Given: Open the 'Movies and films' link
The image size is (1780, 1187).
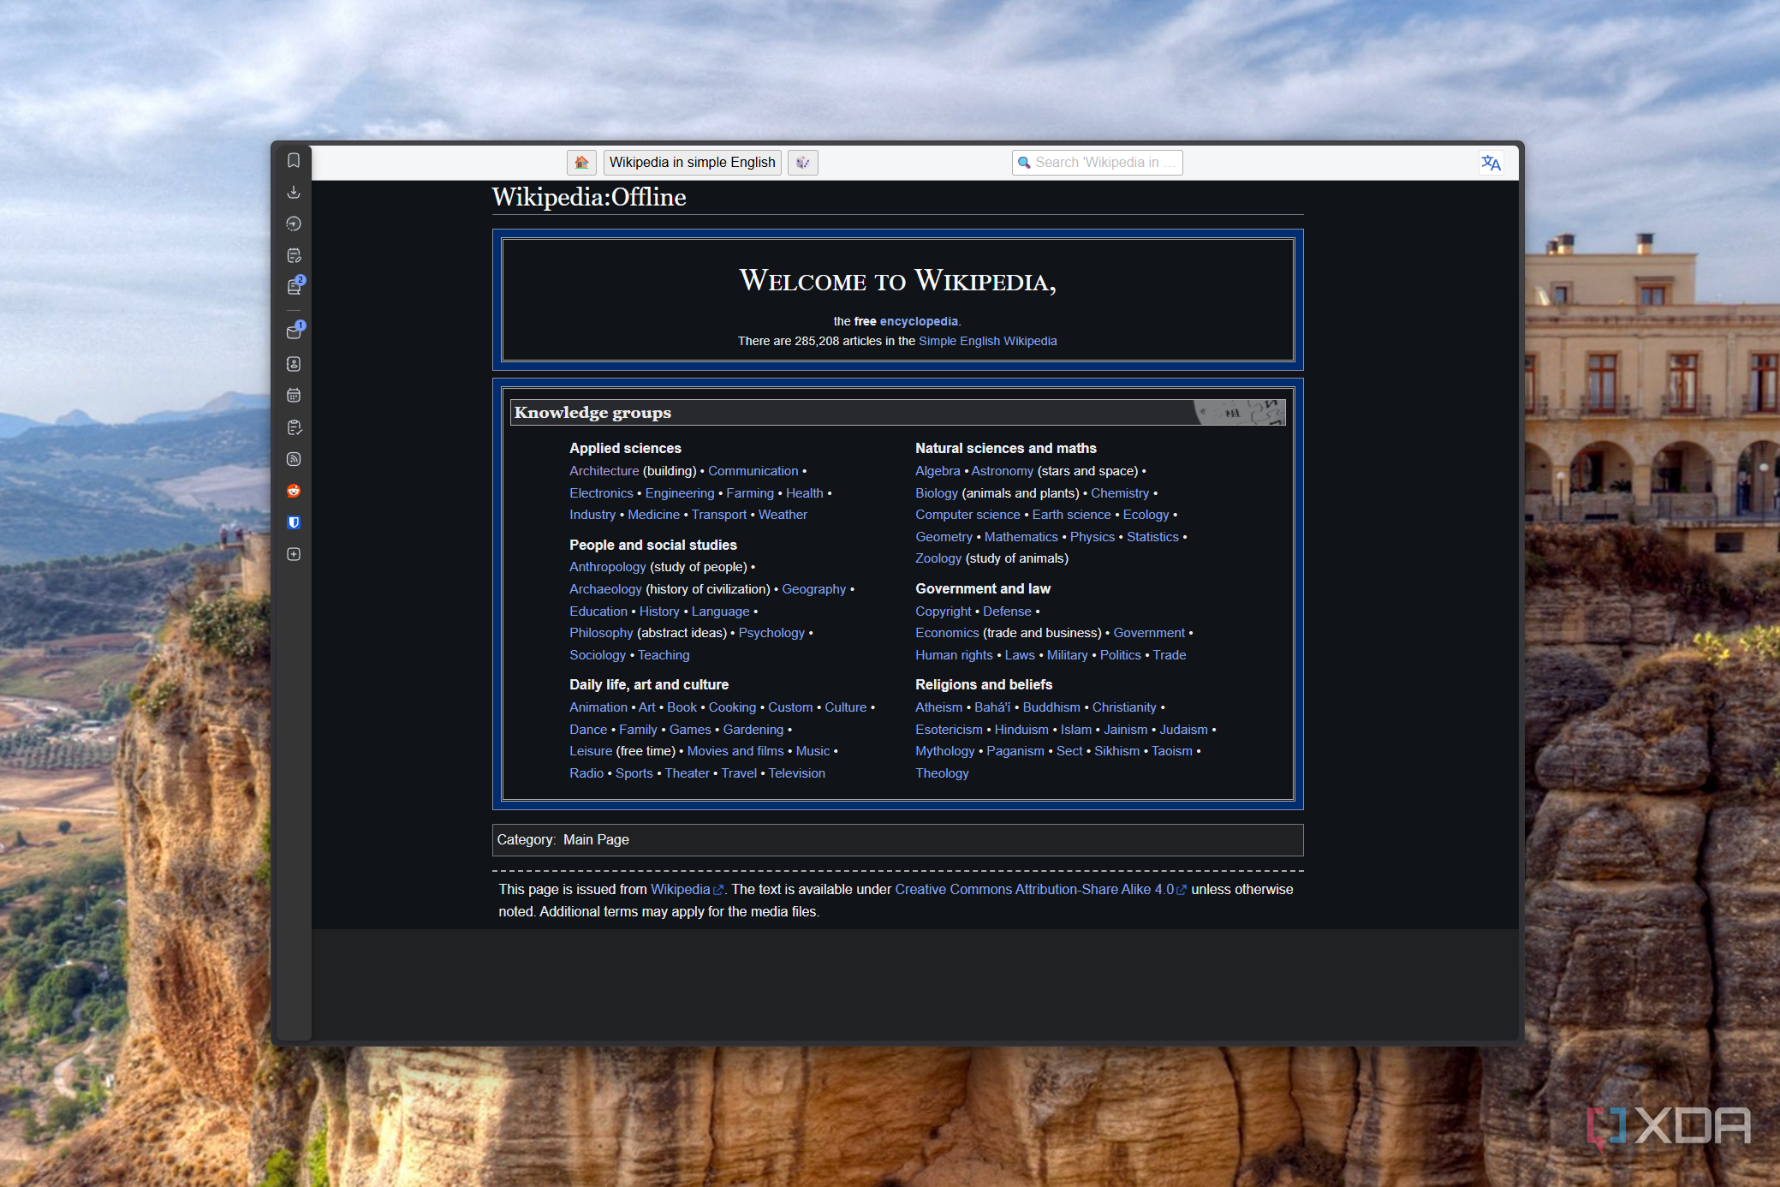Looking at the screenshot, I should pyautogui.click(x=735, y=751).
